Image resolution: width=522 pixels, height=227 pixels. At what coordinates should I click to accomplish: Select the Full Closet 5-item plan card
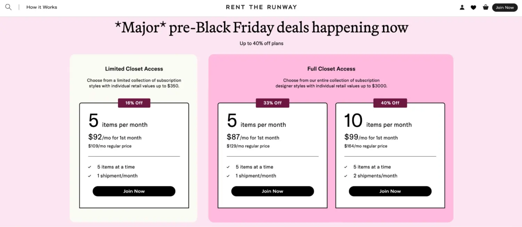[x=272, y=155]
